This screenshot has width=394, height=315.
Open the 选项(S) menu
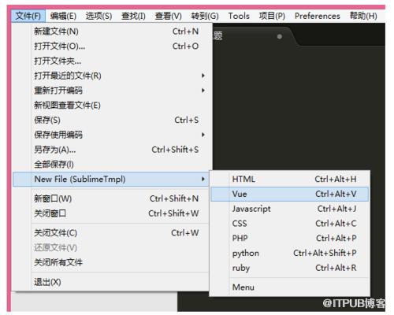point(98,16)
